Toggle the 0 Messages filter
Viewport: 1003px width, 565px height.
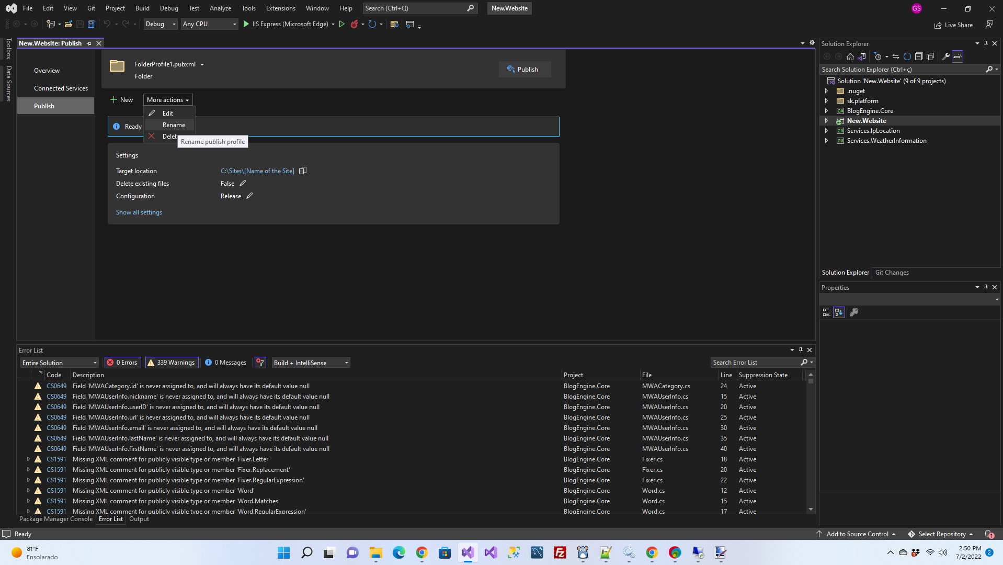click(x=225, y=363)
